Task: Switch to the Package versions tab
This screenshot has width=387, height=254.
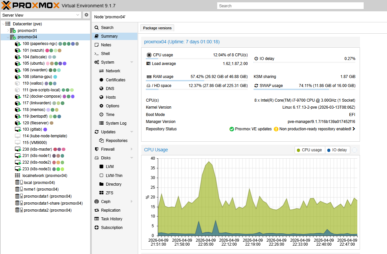Action: tap(157, 28)
